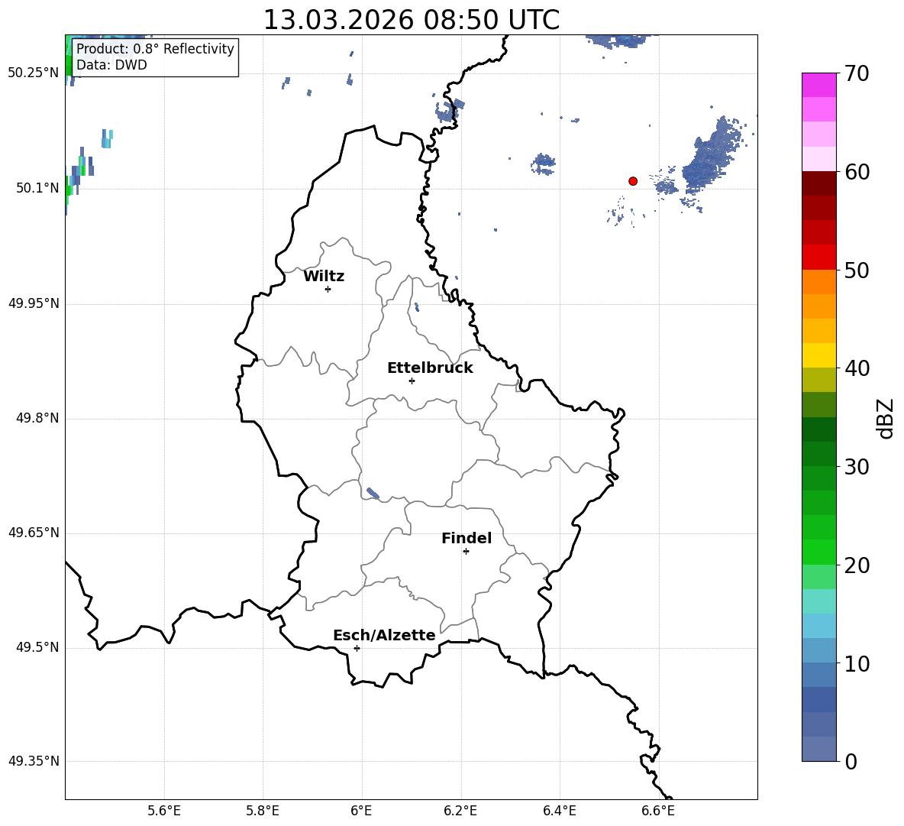
Task: Click the Esch/Alzette station cross marker
Action: 357,648
